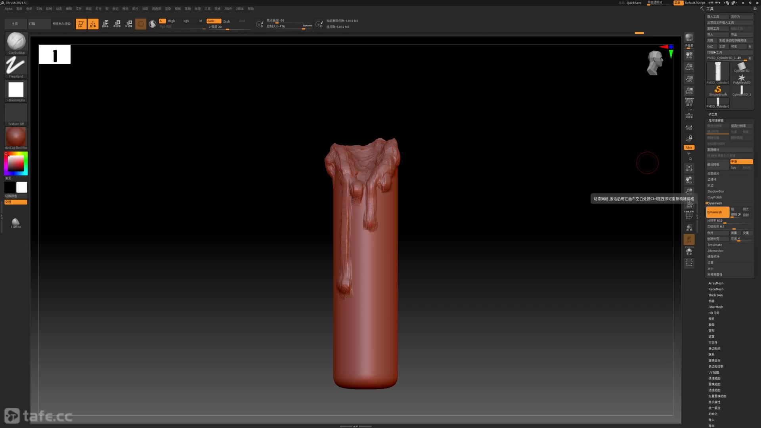Open the BrushAlpha selector
761x428 pixels.
[x=16, y=91]
